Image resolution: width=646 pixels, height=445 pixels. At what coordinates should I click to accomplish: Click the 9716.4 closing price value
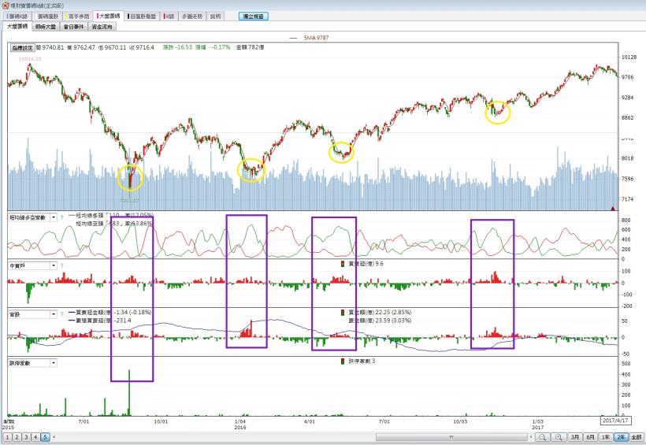[x=145, y=47]
